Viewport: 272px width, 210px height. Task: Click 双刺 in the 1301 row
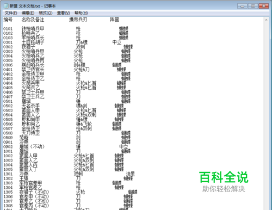click(x=78, y=174)
